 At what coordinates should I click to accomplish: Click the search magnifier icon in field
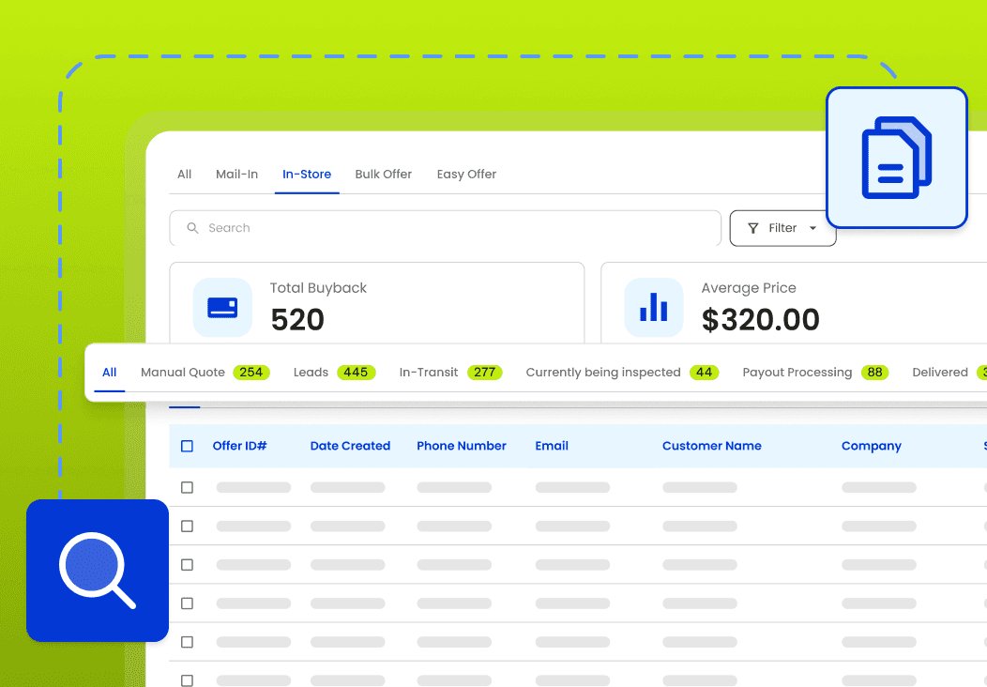click(192, 228)
